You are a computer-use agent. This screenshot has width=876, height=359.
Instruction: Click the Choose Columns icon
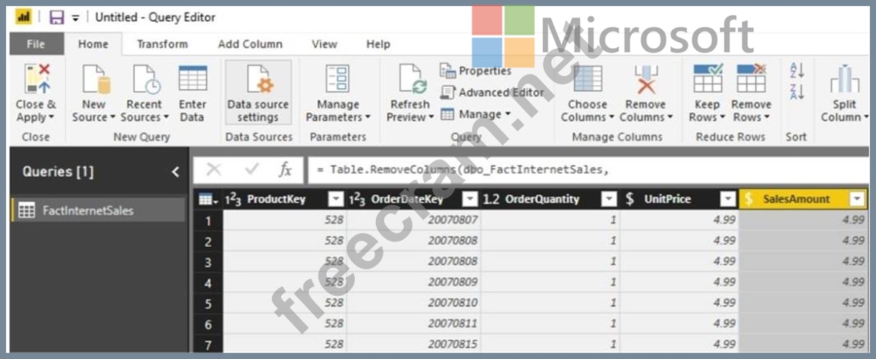point(588,78)
